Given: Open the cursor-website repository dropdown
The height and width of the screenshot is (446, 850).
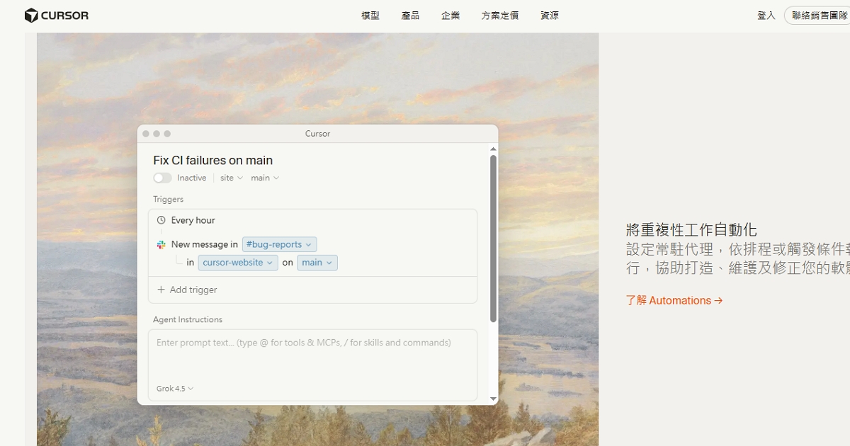Looking at the screenshot, I should click(238, 263).
